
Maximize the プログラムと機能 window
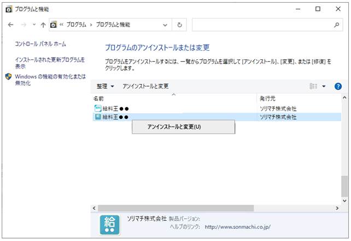coord(318,9)
